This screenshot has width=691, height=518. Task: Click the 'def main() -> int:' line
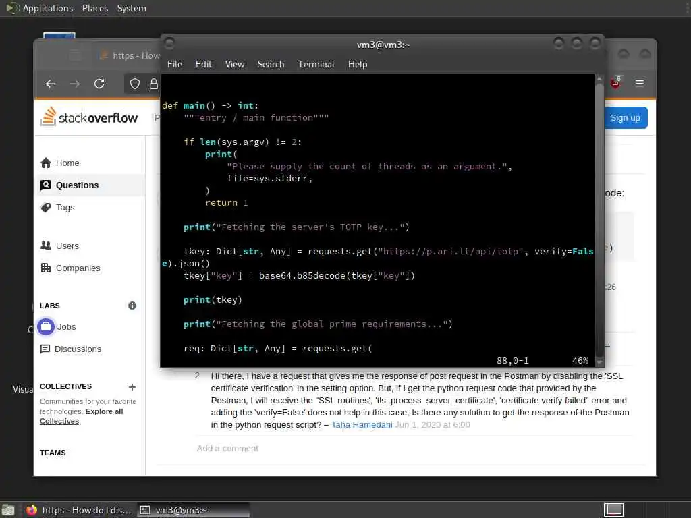pyautogui.click(x=211, y=106)
